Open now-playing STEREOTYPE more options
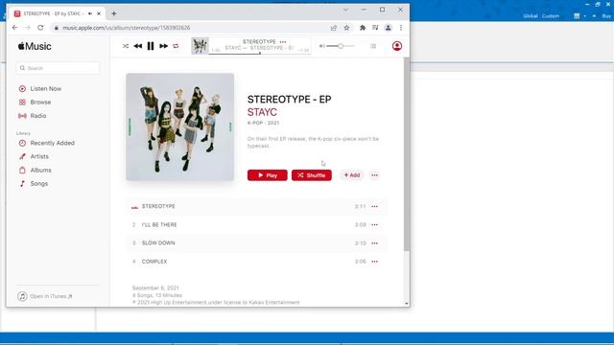The width and height of the screenshot is (614, 345). (283, 42)
